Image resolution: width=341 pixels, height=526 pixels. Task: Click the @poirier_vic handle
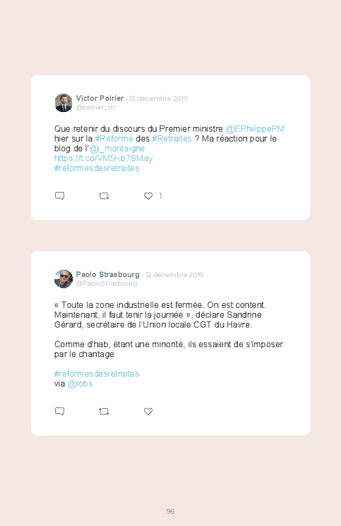(x=96, y=107)
